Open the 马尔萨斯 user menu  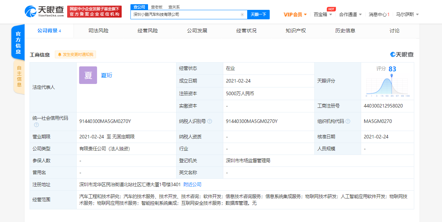click(407, 15)
